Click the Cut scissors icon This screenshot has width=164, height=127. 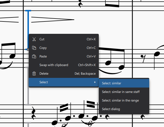click(34, 39)
